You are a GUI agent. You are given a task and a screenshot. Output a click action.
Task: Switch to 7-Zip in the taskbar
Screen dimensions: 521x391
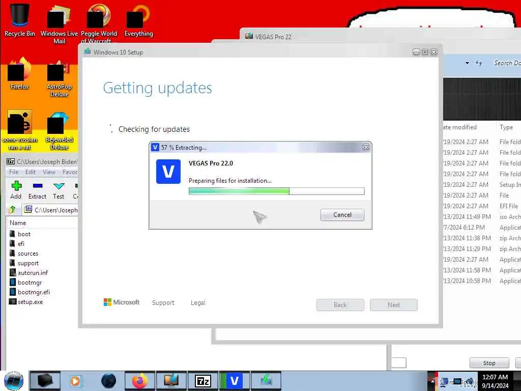203,381
